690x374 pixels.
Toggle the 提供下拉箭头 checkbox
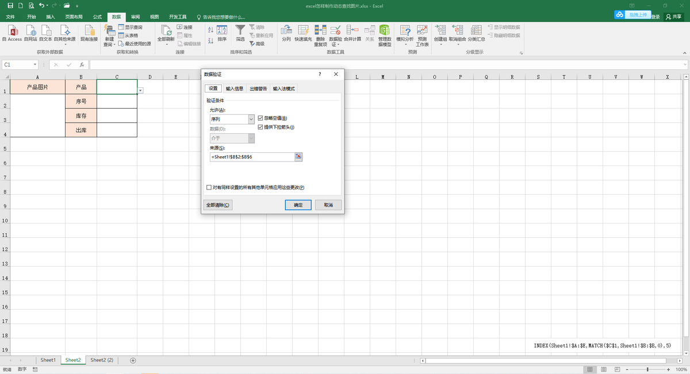260,127
